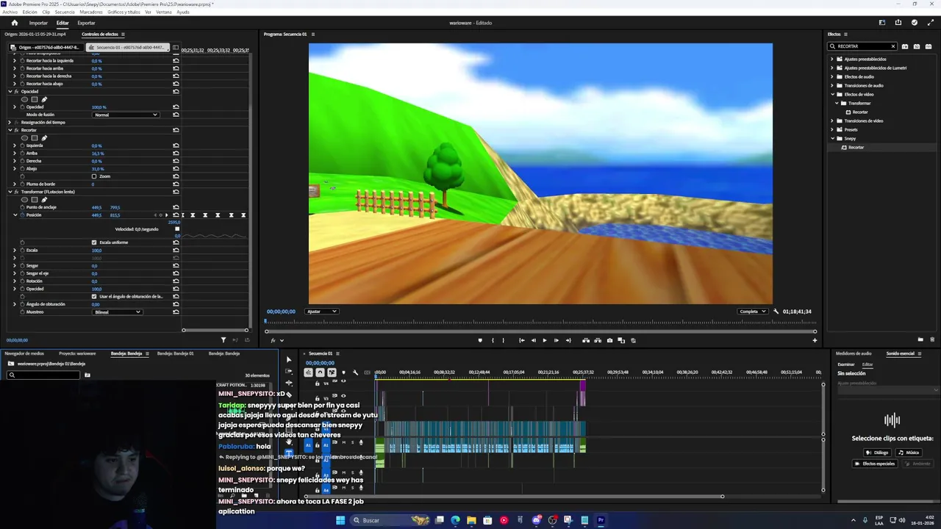
Task: Play the program monitor with the Play button
Action: 545,340
